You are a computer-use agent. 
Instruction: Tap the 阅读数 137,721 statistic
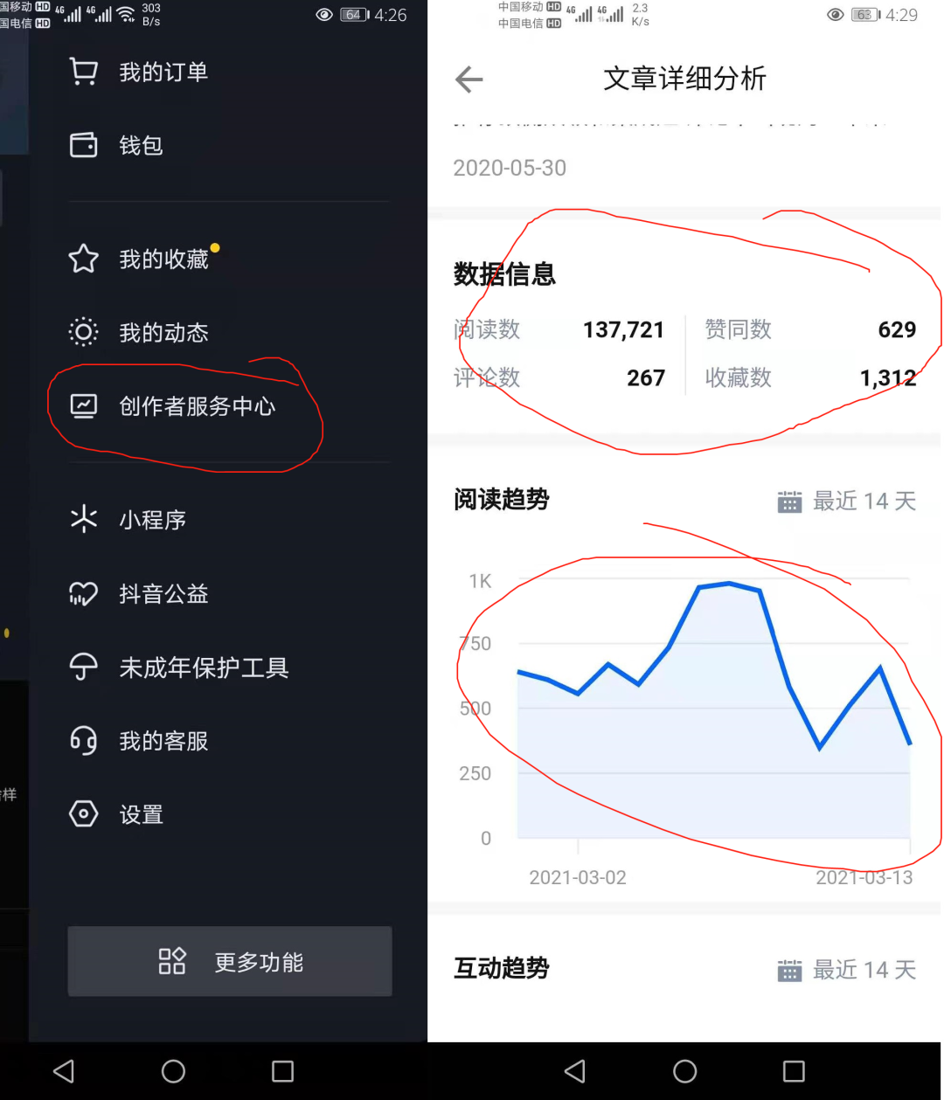(559, 329)
